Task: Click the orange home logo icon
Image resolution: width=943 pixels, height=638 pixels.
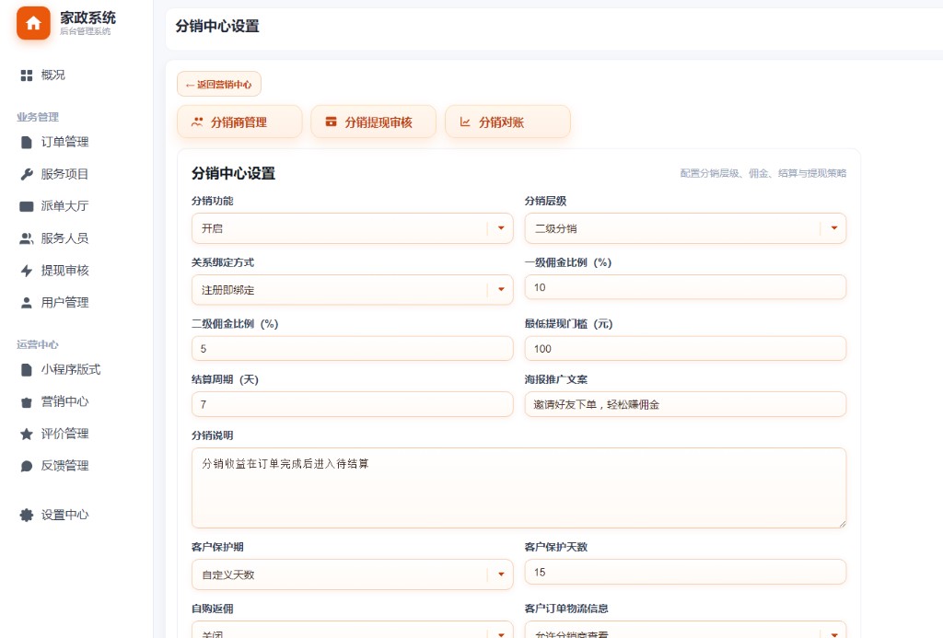Action: pos(33,23)
